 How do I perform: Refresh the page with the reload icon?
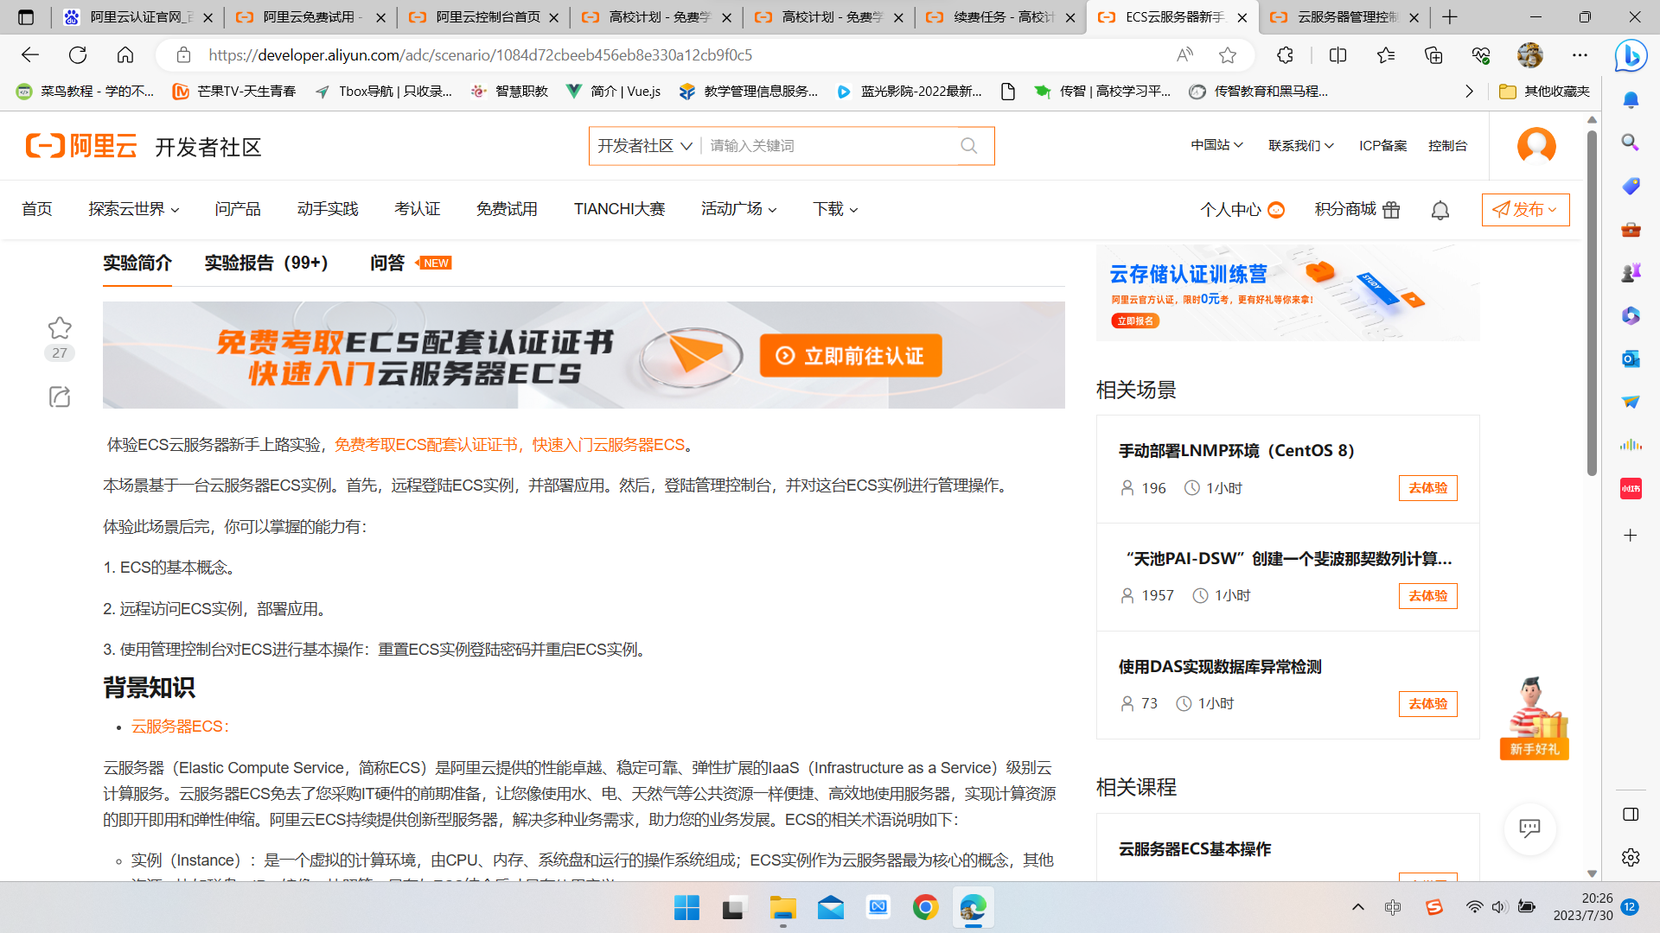click(78, 55)
